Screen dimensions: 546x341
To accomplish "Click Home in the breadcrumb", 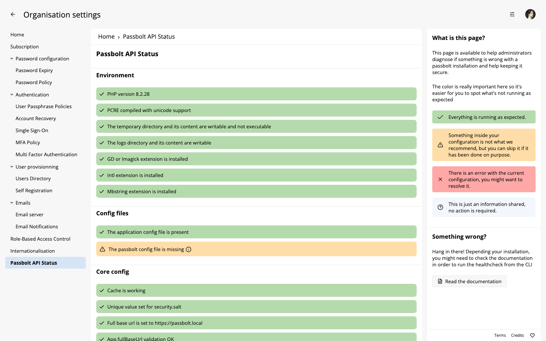I will pos(106,37).
